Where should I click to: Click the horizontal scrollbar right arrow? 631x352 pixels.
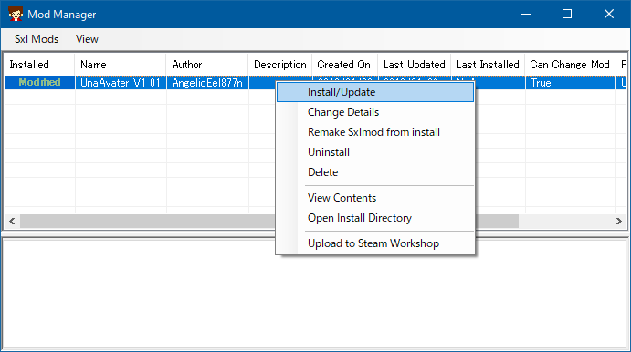[x=619, y=221]
